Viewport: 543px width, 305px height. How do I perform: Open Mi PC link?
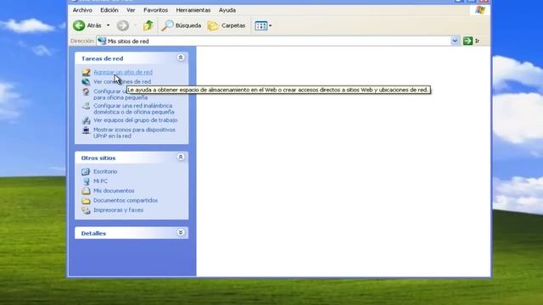(x=100, y=181)
